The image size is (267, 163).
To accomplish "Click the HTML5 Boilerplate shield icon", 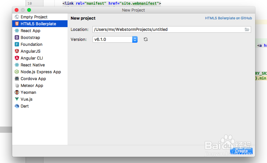I will (17, 24).
